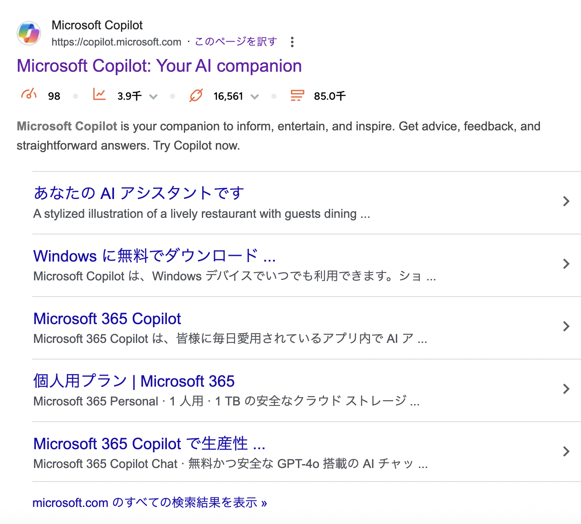Screen dimensions: 581x524
Task: Click the 'A stylized illustration of a lively restaurant' description
Action: point(202,214)
